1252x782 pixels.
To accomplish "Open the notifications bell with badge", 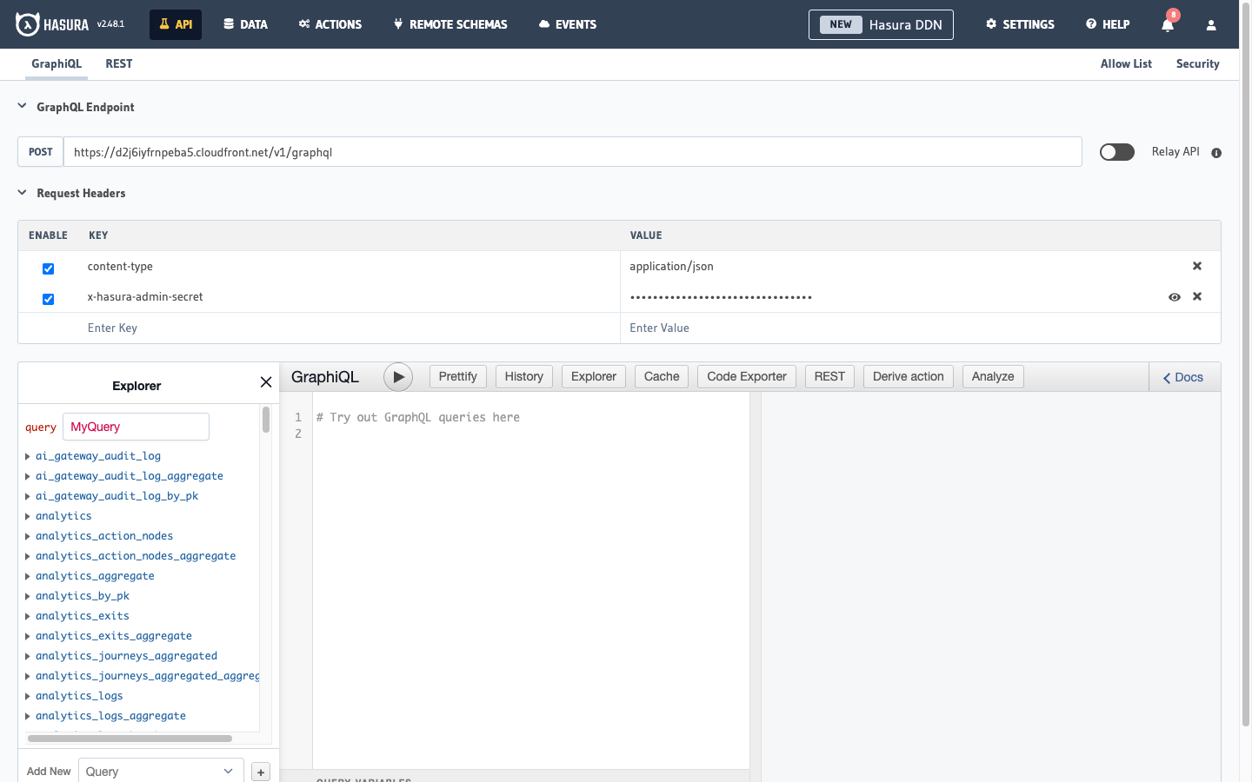I will 1167,24.
